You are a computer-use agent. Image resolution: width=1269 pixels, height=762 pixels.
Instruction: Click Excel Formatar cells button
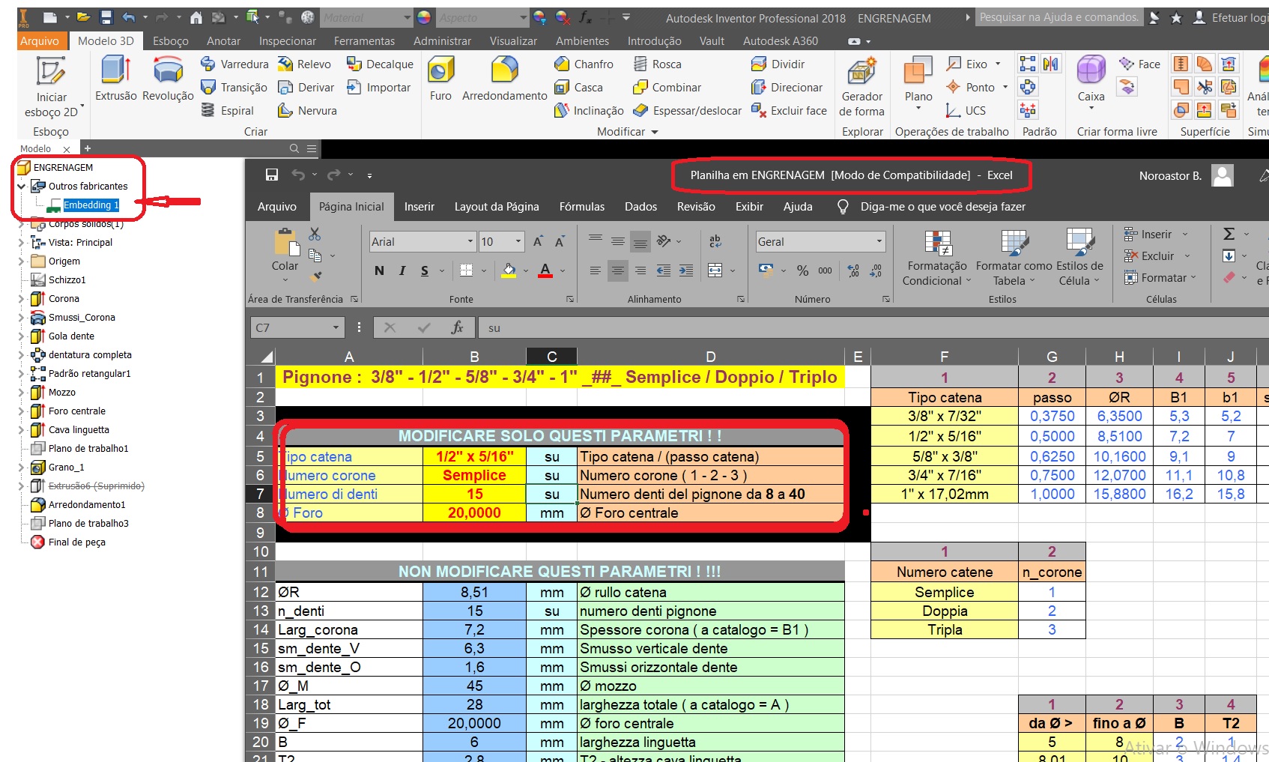[1160, 278]
